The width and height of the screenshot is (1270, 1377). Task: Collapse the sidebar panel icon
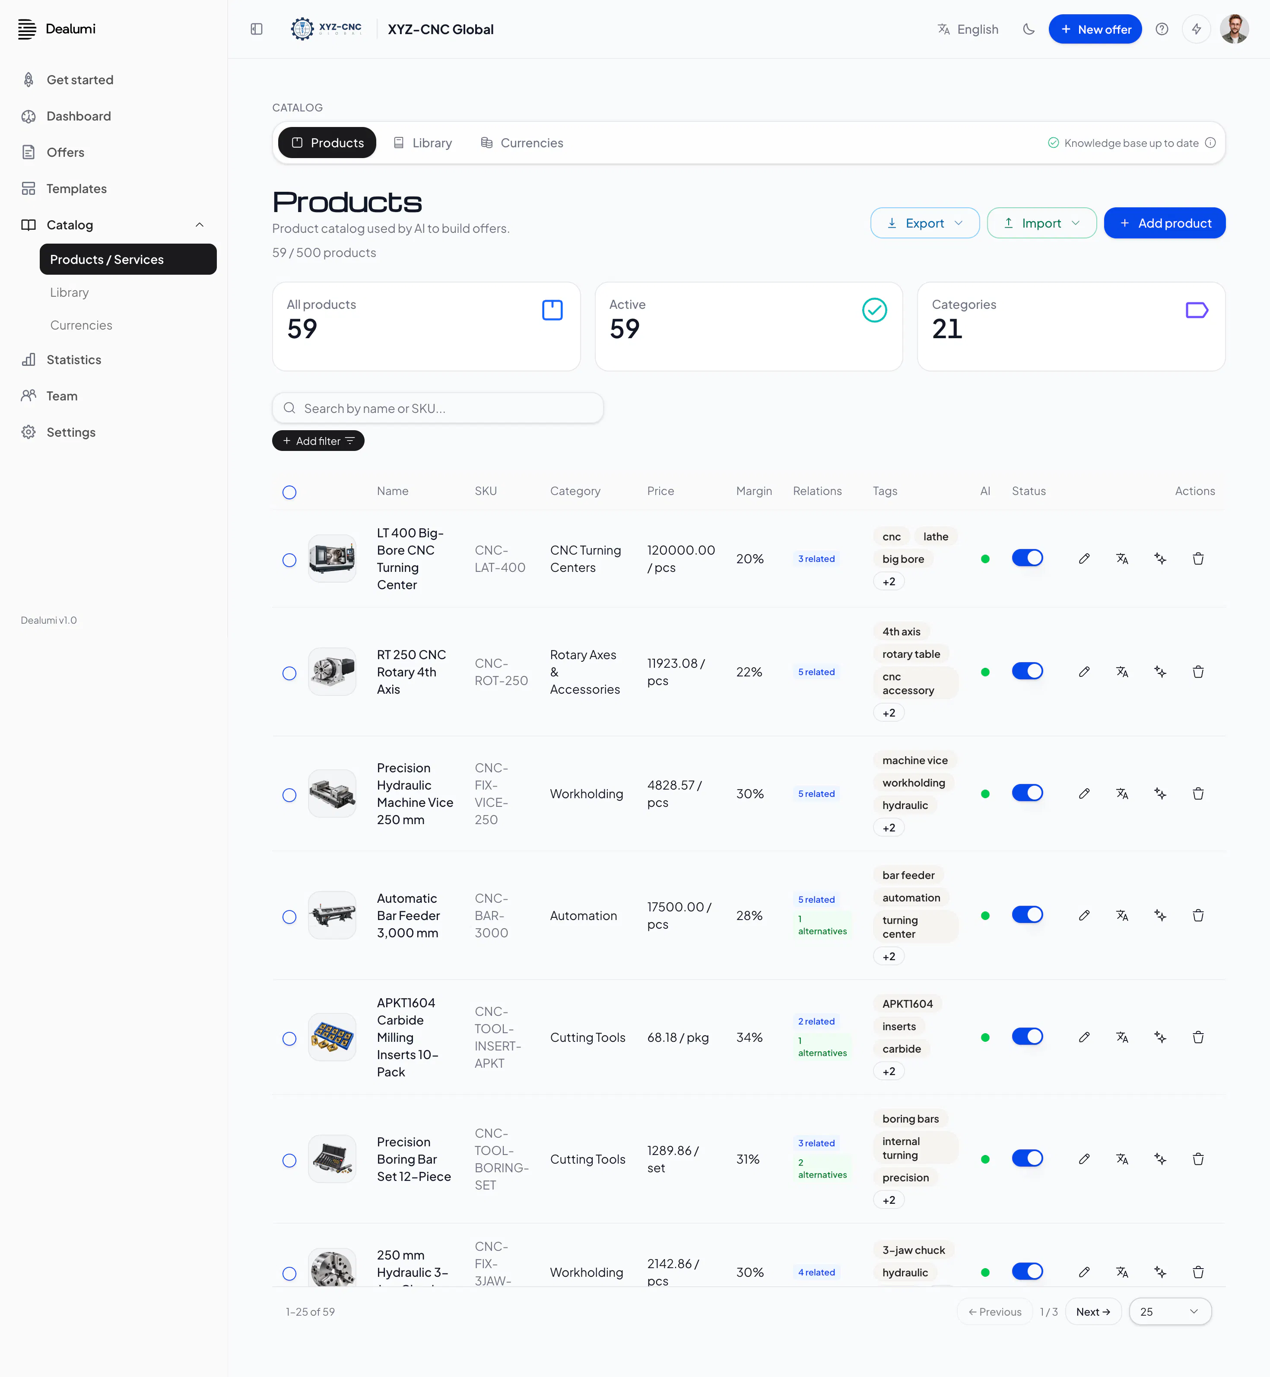[256, 29]
